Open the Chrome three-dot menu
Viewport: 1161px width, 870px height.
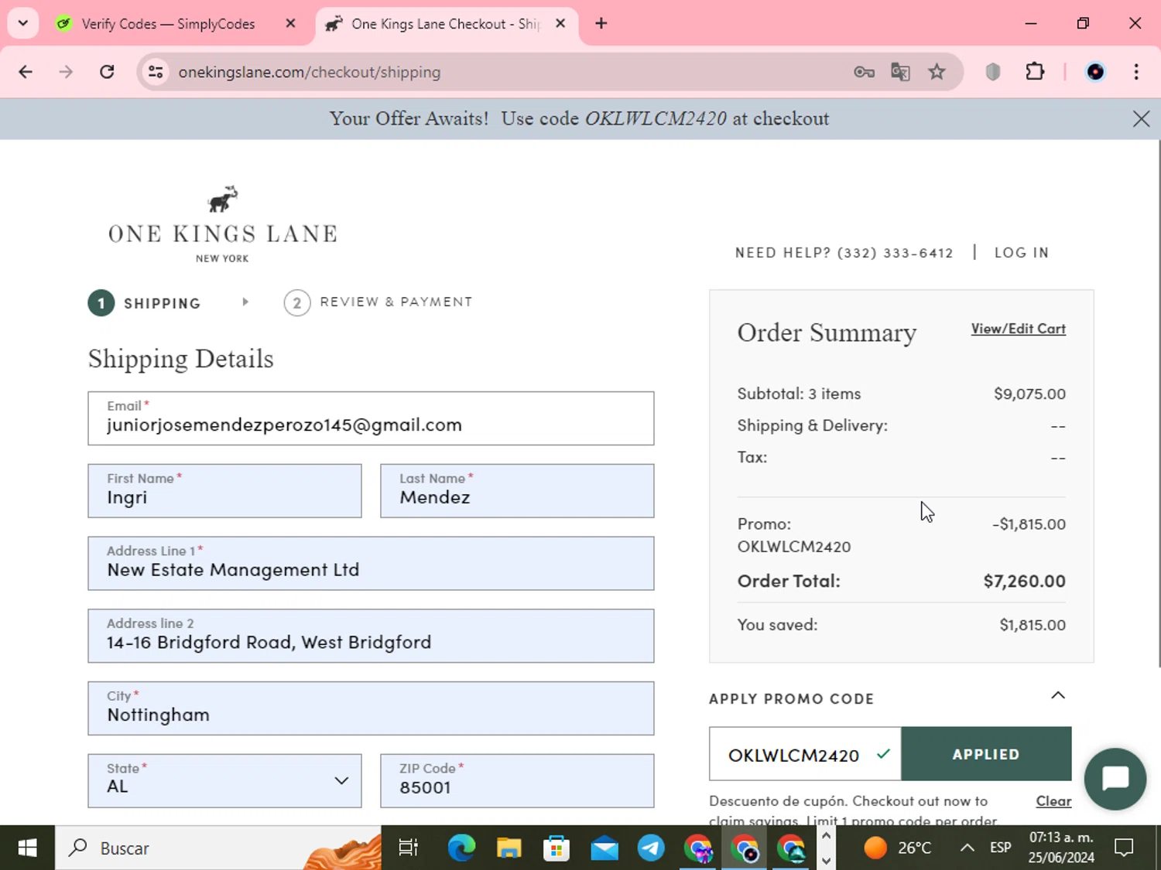pos(1136,72)
